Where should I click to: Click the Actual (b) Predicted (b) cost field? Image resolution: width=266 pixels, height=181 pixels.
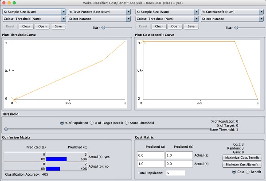click(179, 164)
